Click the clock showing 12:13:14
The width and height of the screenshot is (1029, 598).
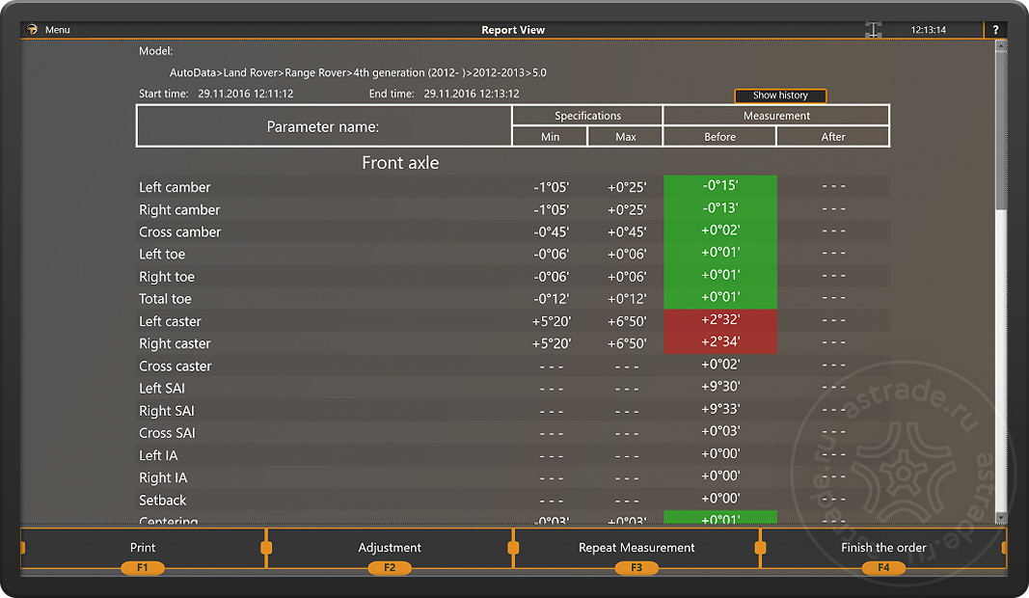tap(928, 30)
